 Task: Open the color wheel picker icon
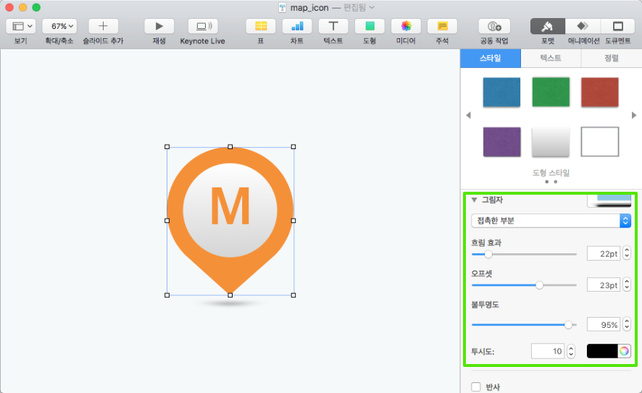(x=624, y=351)
